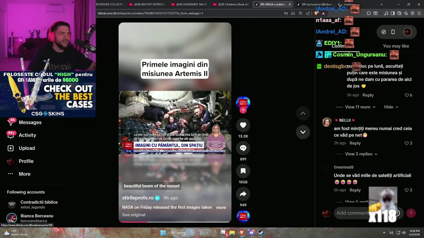The height and width of the screenshot is (238, 424).
Task: Click the browser address bar URL
Action: [x=150, y=13]
